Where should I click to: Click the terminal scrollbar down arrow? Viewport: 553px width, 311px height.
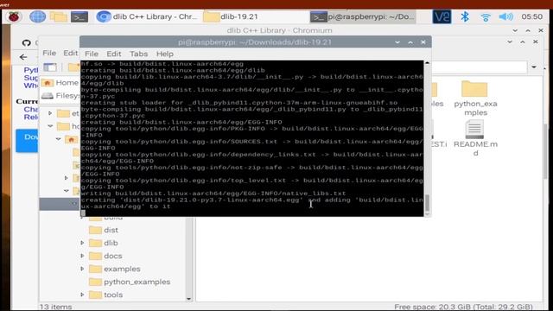427,213
